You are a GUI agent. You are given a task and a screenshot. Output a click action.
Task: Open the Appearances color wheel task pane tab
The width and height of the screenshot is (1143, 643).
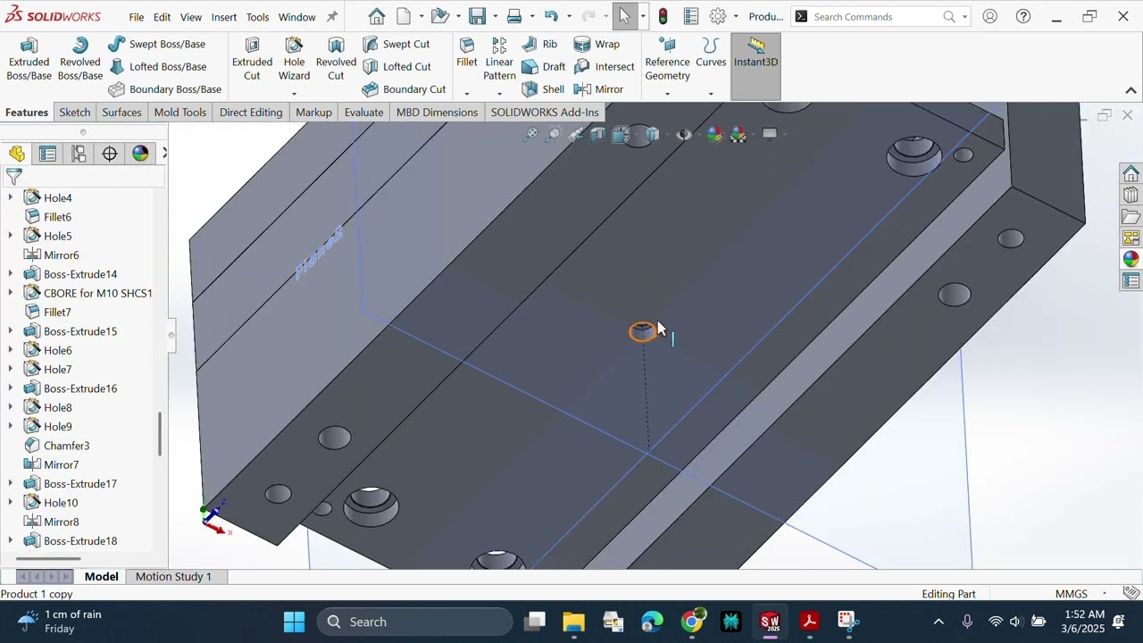(1130, 259)
